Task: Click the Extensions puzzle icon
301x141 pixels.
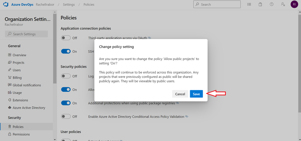Action: click(x=10, y=100)
